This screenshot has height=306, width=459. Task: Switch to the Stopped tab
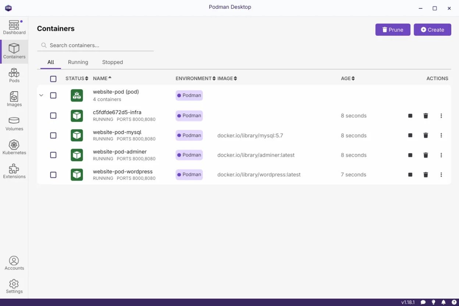113,62
